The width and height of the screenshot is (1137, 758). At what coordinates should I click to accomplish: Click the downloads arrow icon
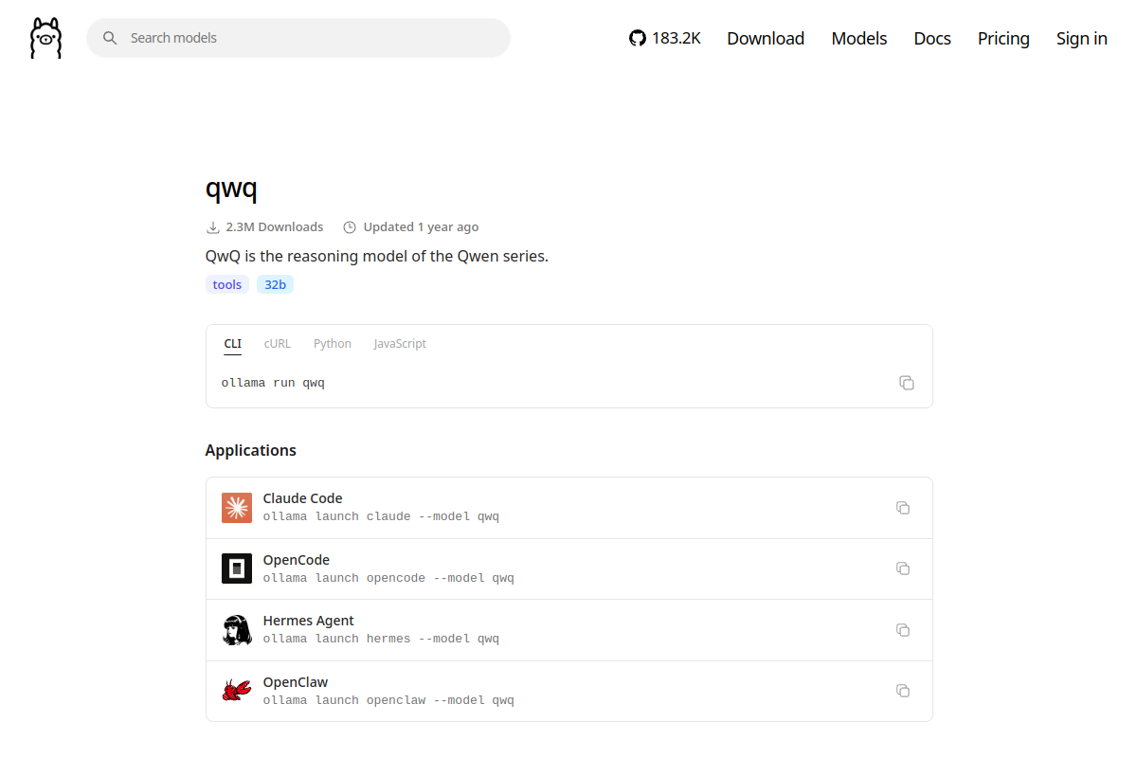(213, 227)
